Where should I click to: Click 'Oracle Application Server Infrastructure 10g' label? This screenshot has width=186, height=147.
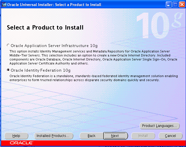[54, 46]
